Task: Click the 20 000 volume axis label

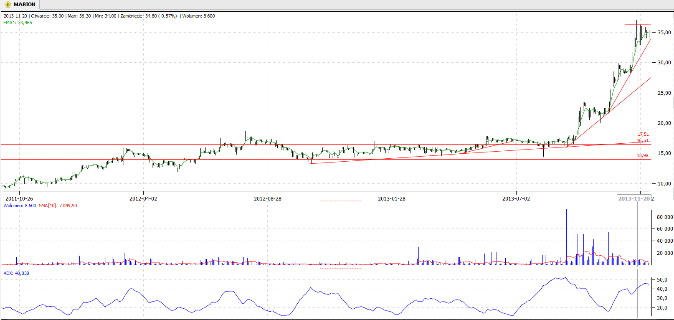Action: click(x=665, y=253)
